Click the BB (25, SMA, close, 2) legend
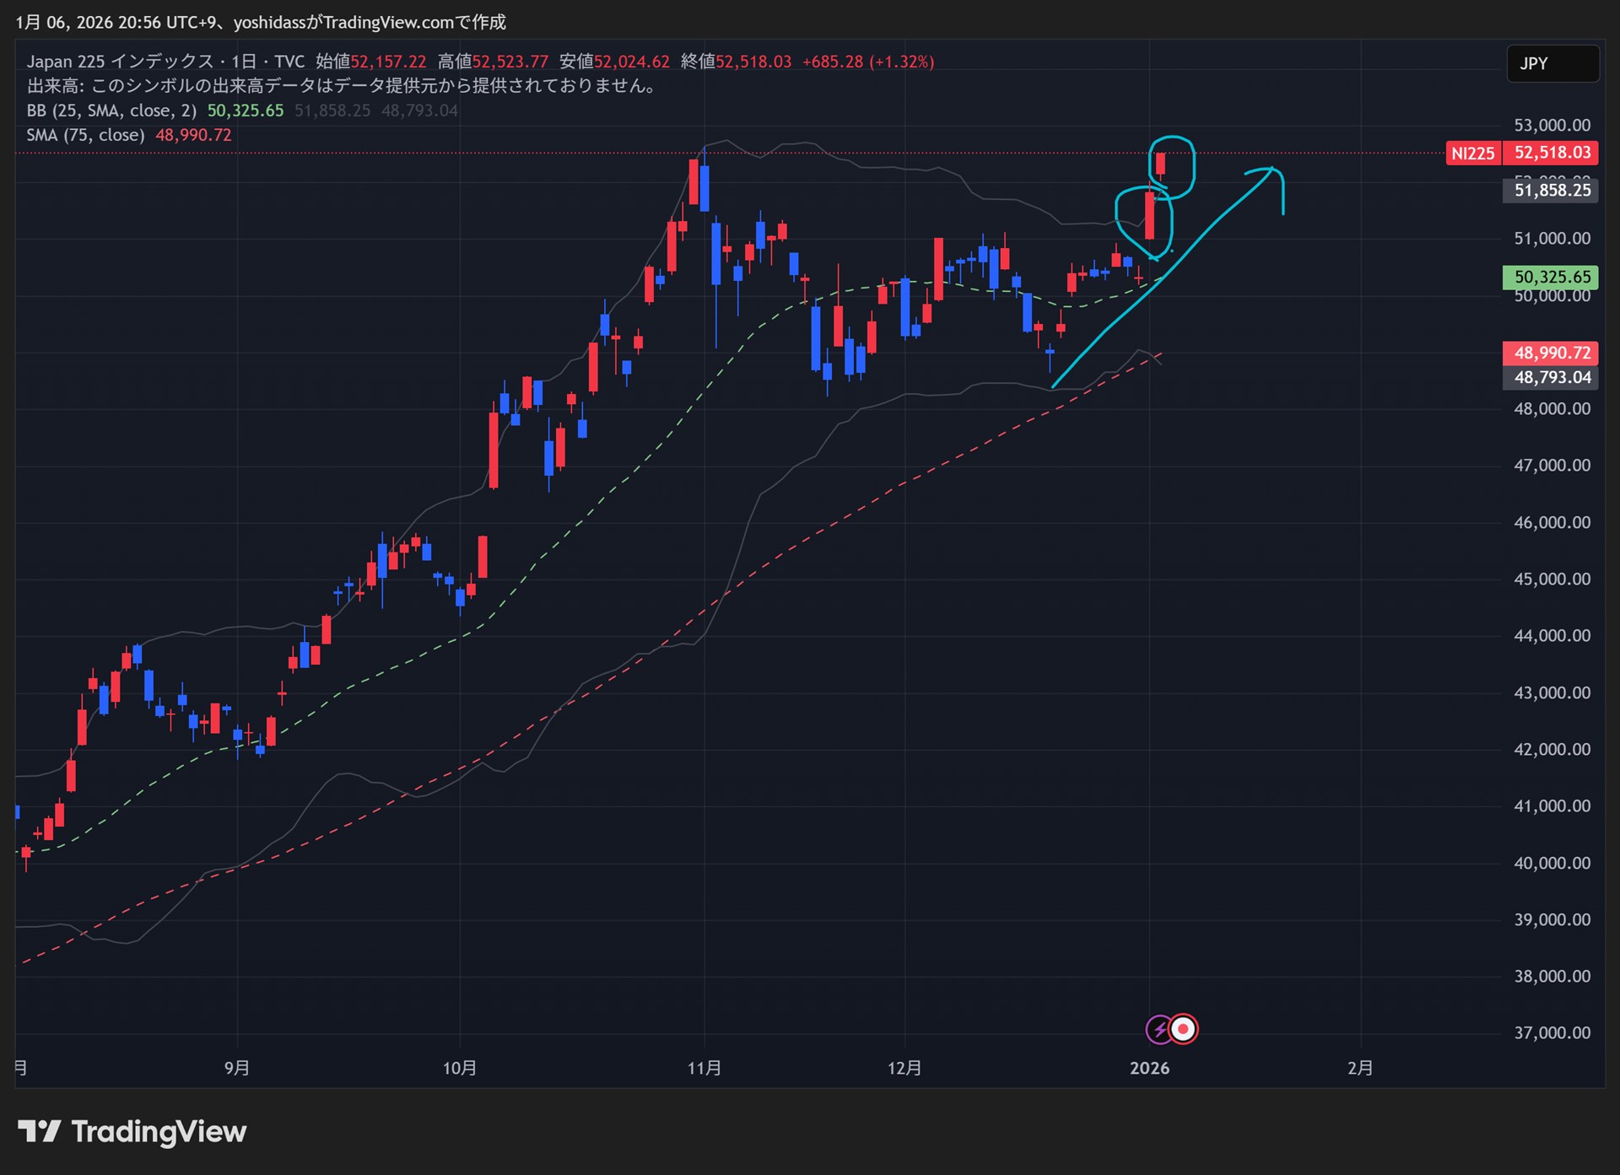This screenshot has height=1175, width=1620. point(111,110)
